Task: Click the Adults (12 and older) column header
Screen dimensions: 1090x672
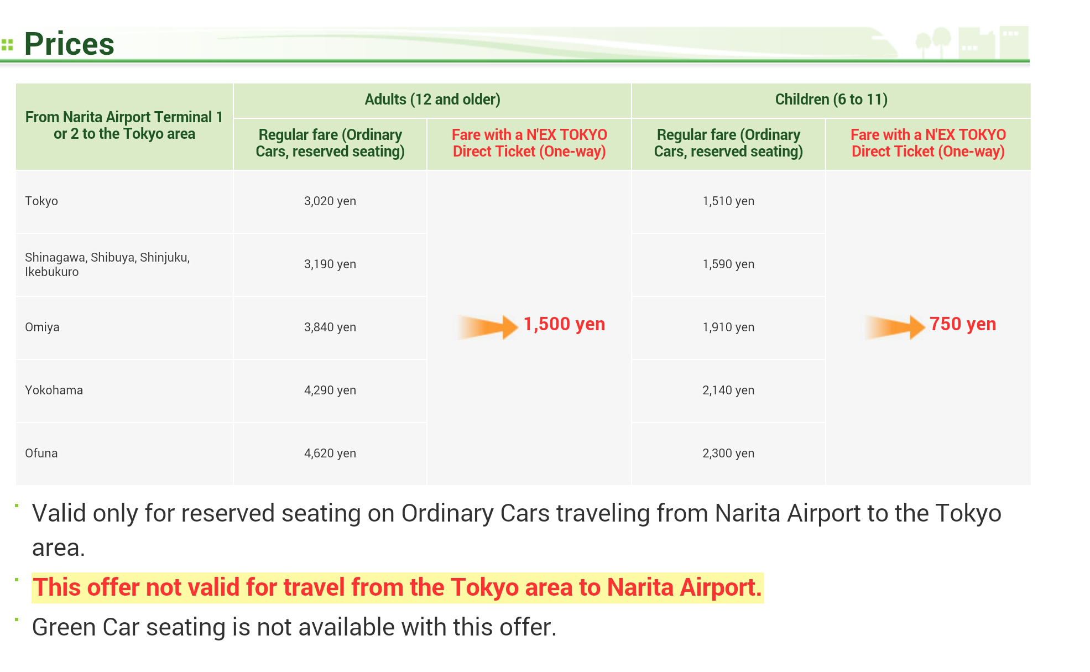Action: [432, 100]
